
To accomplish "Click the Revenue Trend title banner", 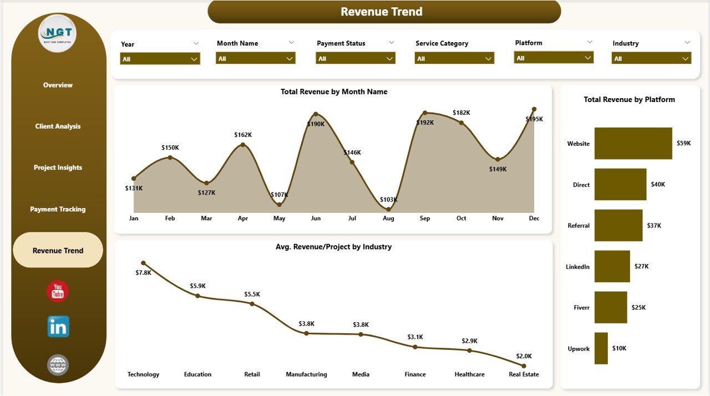I will [382, 11].
